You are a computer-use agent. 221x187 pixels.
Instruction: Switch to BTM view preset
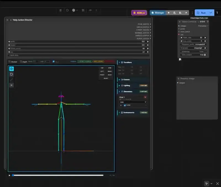pyautogui.click(x=110, y=68)
